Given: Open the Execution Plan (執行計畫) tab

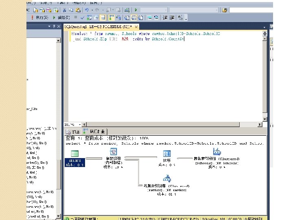Looking at the screenshot, I should tap(94, 132).
